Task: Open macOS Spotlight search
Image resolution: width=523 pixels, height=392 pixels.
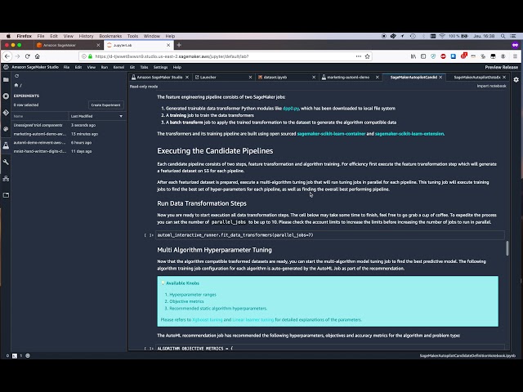Action: 503,36
